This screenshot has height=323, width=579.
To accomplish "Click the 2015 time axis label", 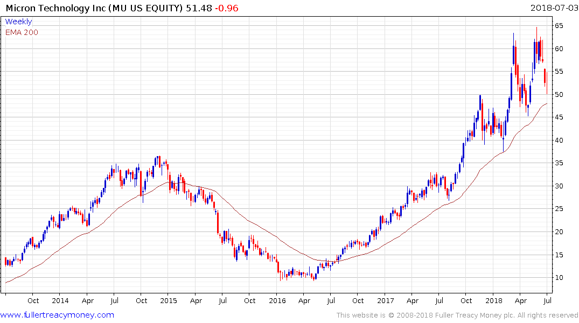I will (x=169, y=301).
